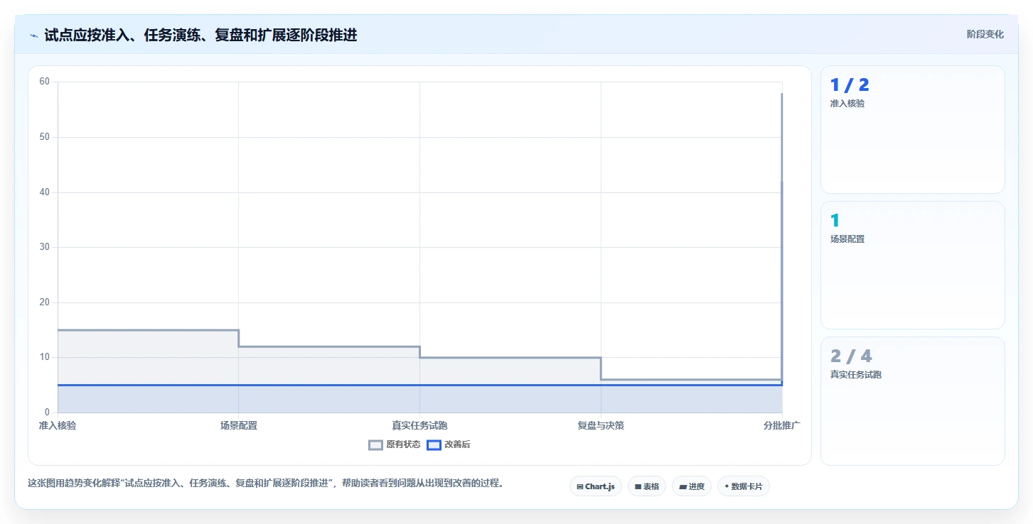Open the 真实任务试跑 data card showing 2 / 4
The image size is (1033, 524).
coord(913,400)
